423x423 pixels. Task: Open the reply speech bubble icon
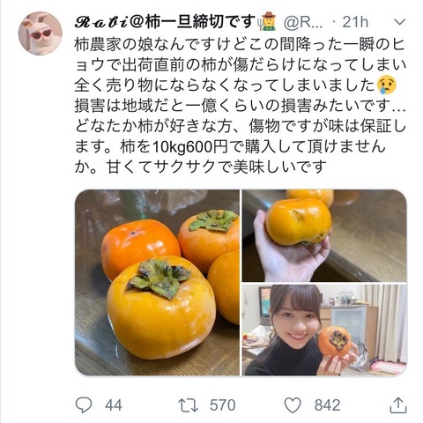tap(84, 405)
